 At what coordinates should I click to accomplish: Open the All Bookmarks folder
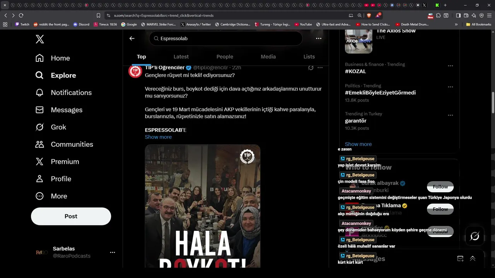479,24
